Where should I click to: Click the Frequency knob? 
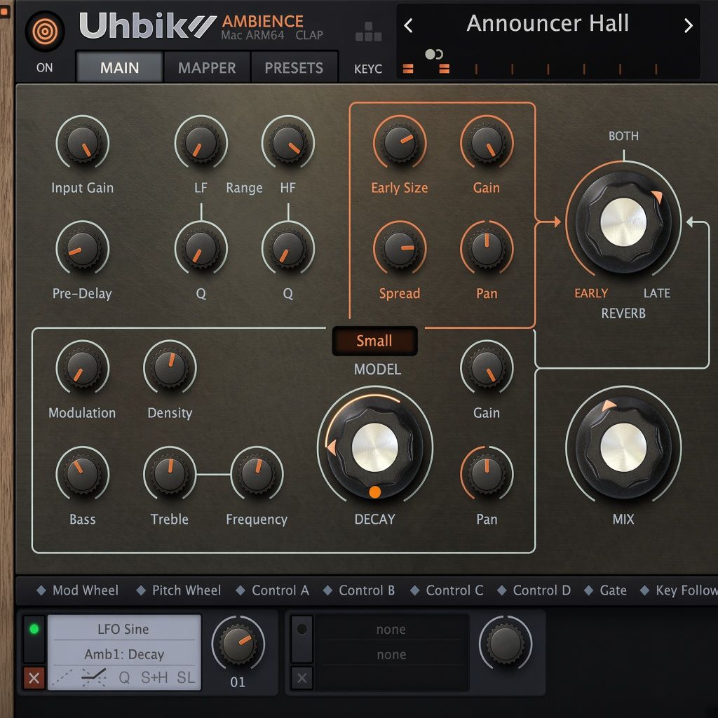click(x=257, y=474)
